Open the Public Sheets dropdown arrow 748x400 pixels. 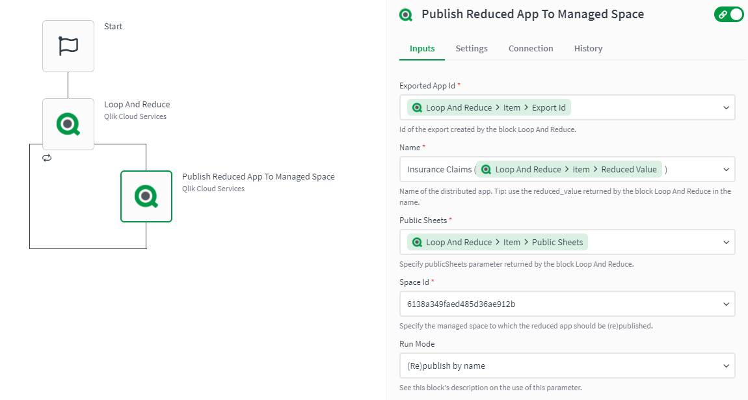727,242
